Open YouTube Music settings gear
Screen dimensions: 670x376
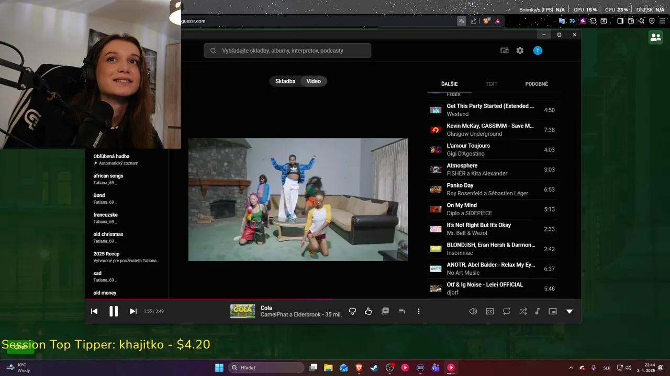coord(520,51)
